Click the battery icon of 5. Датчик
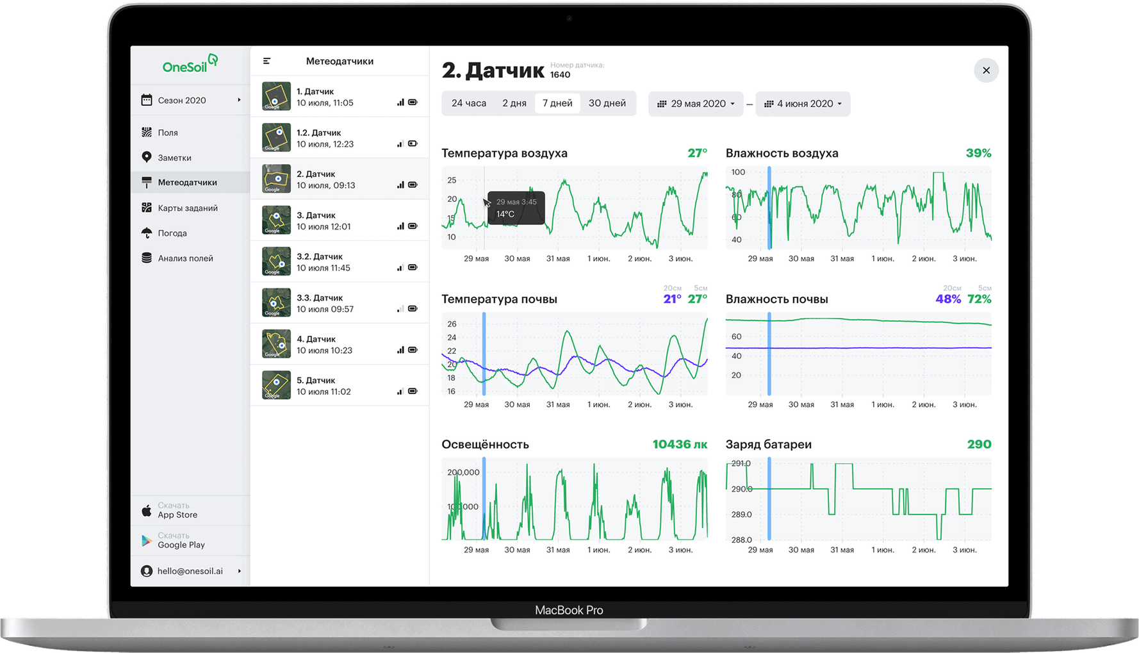 pyautogui.click(x=413, y=391)
